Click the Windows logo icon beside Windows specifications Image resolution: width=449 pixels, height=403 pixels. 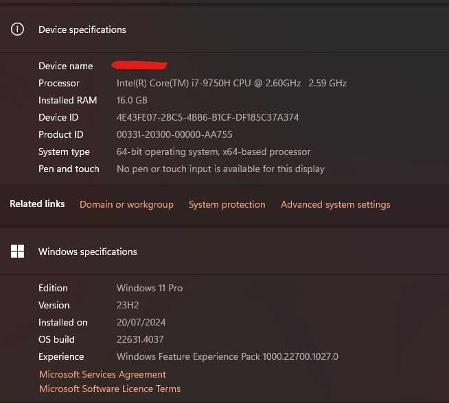click(17, 252)
